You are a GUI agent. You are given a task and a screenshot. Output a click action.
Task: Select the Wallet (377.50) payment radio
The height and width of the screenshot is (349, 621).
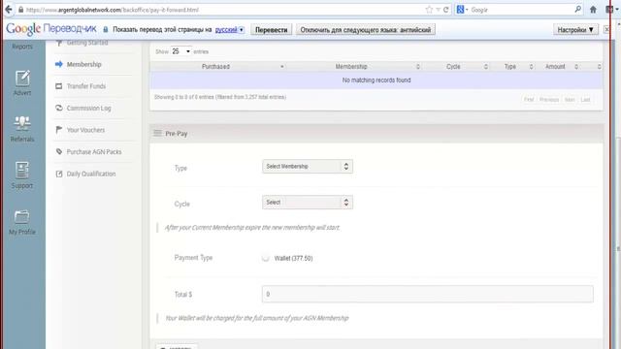[265, 258]
